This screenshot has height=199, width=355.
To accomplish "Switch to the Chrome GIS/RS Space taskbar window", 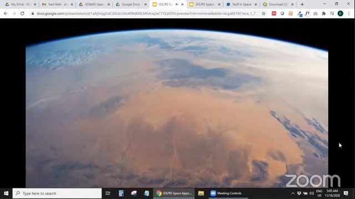I will (x=174, y=193).
